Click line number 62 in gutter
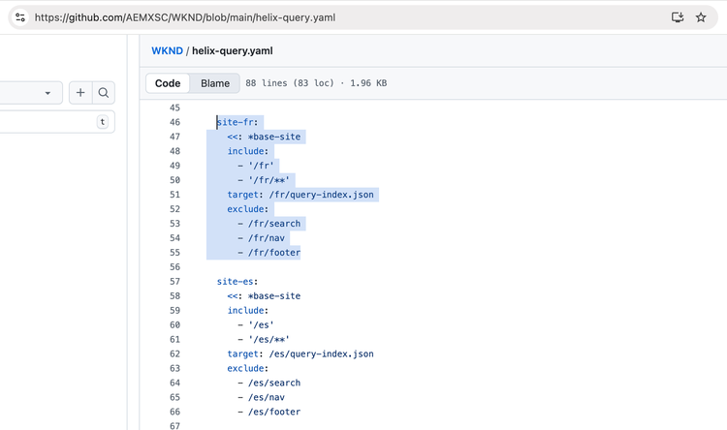727x430 pixels. (174, 354)
